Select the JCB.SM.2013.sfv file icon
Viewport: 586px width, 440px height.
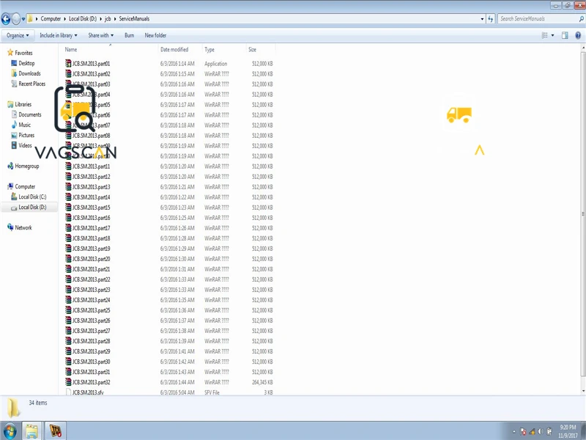pos(68,392)
